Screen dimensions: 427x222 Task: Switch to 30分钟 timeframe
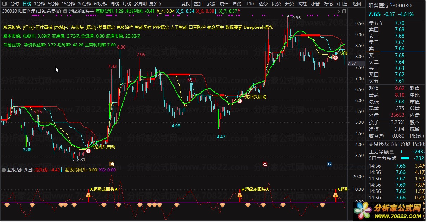[84, 4]
